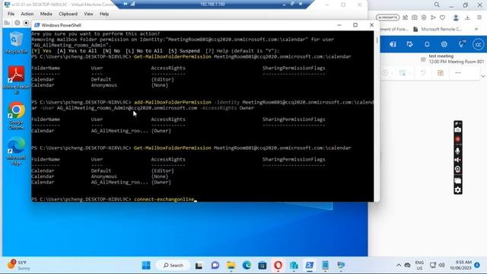Image resolution: width=487 pixels, height=274 pixels.
Task: Open taskbar Chat icon
Action: [x=215, y=266]
